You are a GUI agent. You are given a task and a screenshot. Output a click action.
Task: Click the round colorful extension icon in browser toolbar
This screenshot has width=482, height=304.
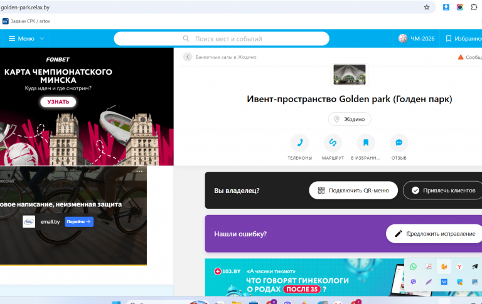459,8
